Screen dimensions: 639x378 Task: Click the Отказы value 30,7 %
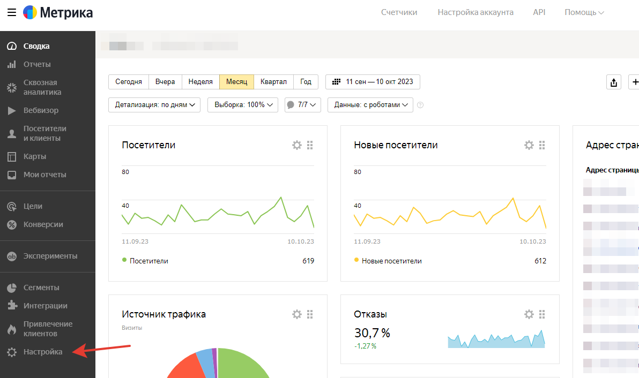372,333
